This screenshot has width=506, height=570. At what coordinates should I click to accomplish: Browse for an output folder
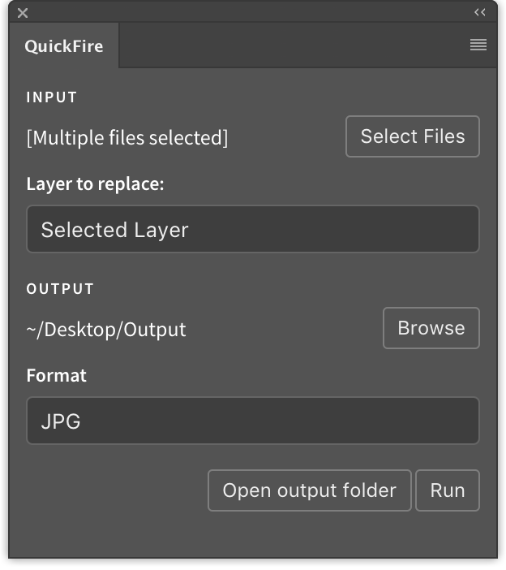[431, 328]
